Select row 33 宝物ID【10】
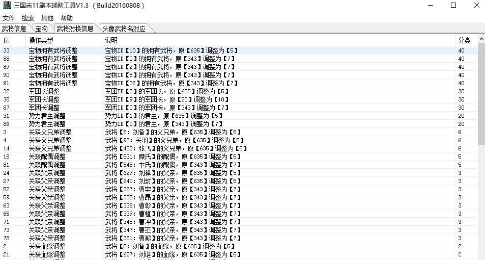This screenshot has width=485, height=260. [239, 50]
